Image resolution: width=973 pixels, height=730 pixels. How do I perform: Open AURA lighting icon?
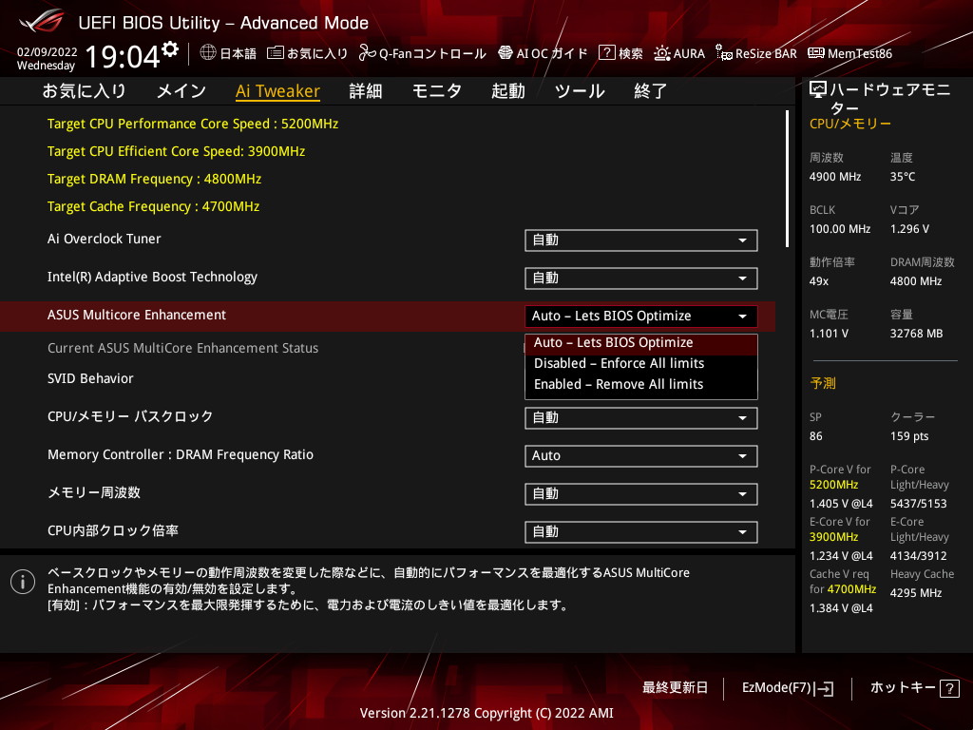(662, 53)
